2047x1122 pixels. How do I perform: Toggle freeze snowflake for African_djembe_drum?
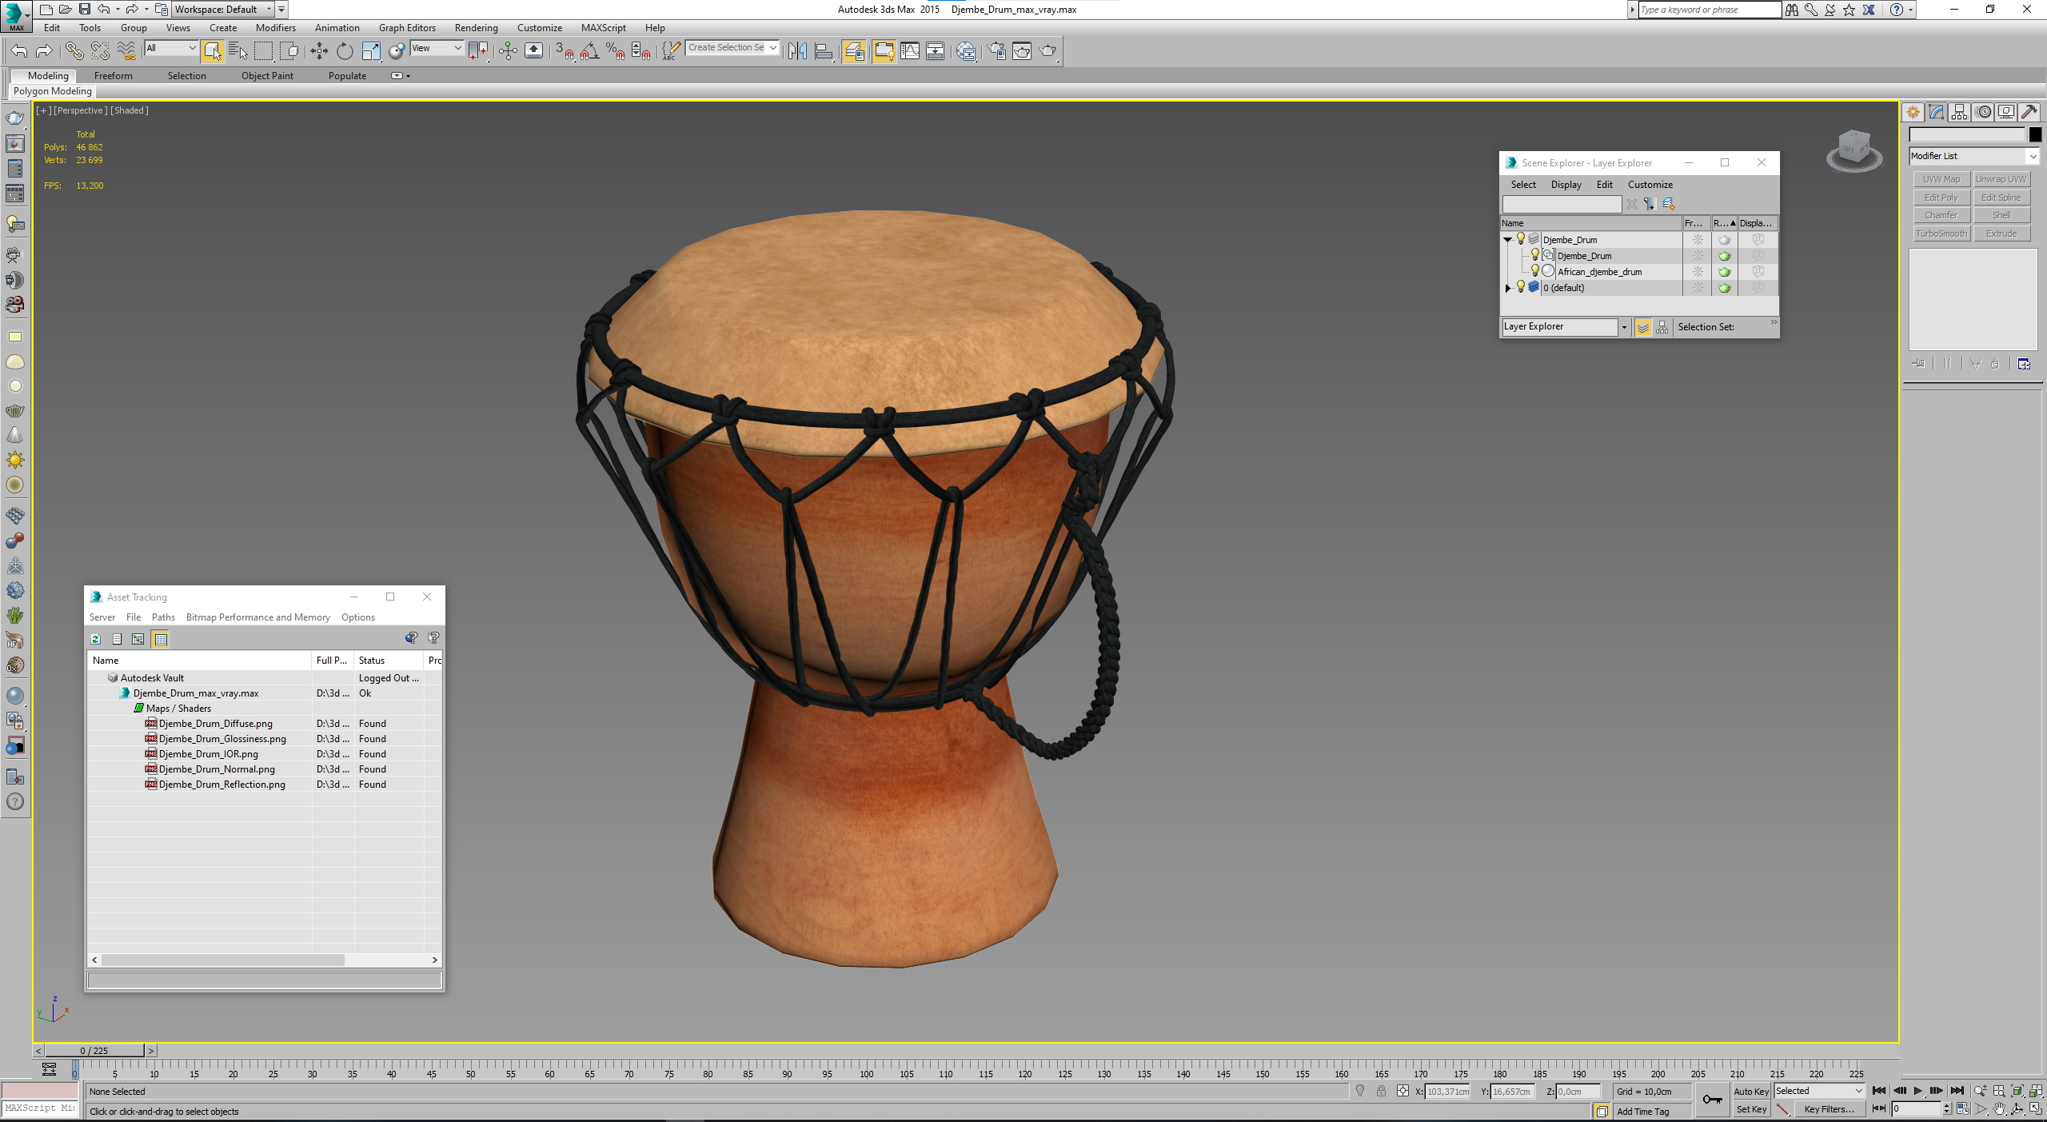(x=1698, y=272)
